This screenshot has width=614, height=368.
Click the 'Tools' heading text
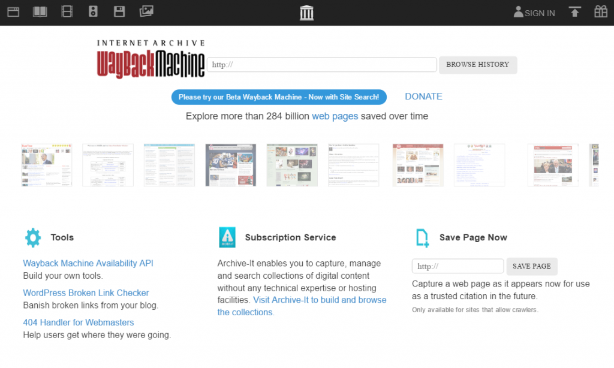click(62, 237)
